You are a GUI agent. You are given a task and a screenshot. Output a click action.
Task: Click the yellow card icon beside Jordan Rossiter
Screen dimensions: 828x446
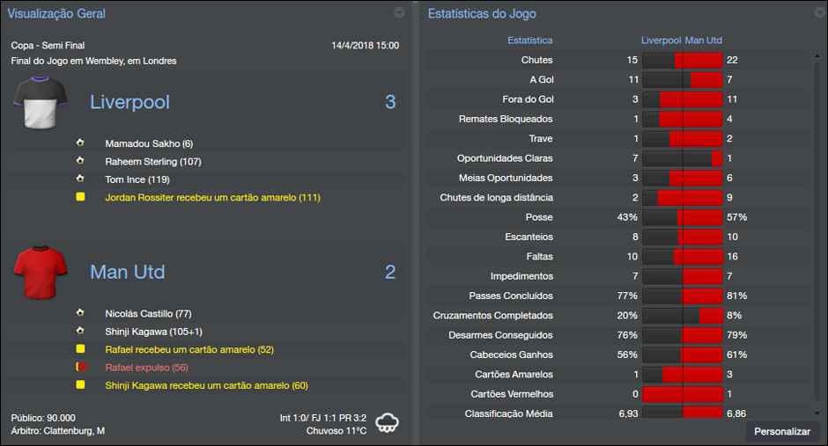[80, 198]
